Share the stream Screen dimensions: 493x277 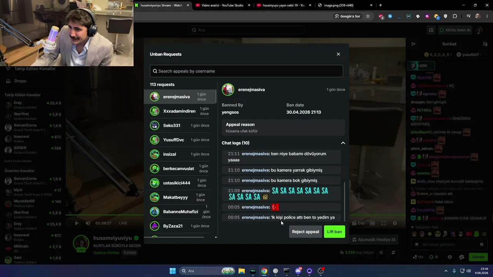pos(381,252)
